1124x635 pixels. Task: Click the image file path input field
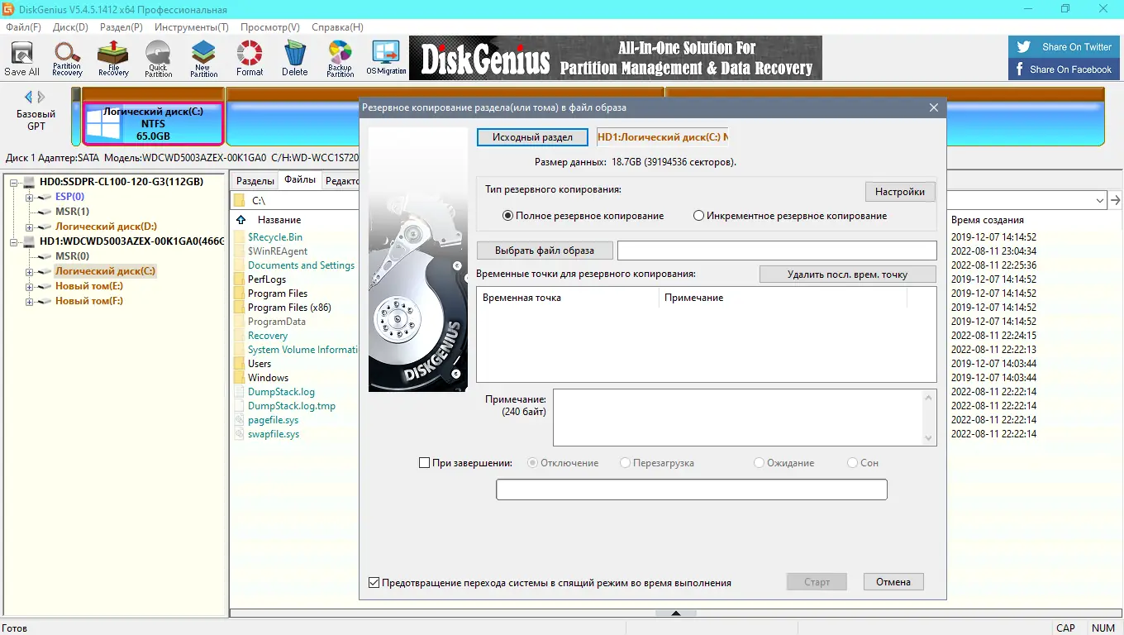pyautogui.click(x=777, y=251)
